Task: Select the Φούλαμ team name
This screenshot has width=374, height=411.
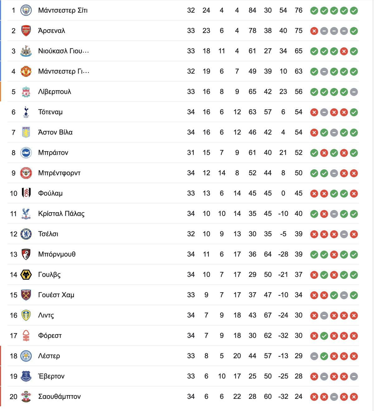Action: pos(50,193)
